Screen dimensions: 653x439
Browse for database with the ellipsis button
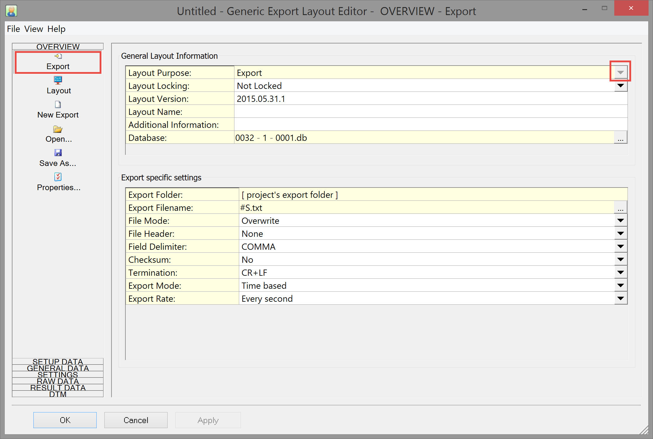click(x=620, y=138)
